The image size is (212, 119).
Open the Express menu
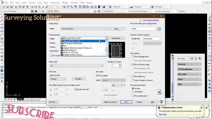(89, 3)
